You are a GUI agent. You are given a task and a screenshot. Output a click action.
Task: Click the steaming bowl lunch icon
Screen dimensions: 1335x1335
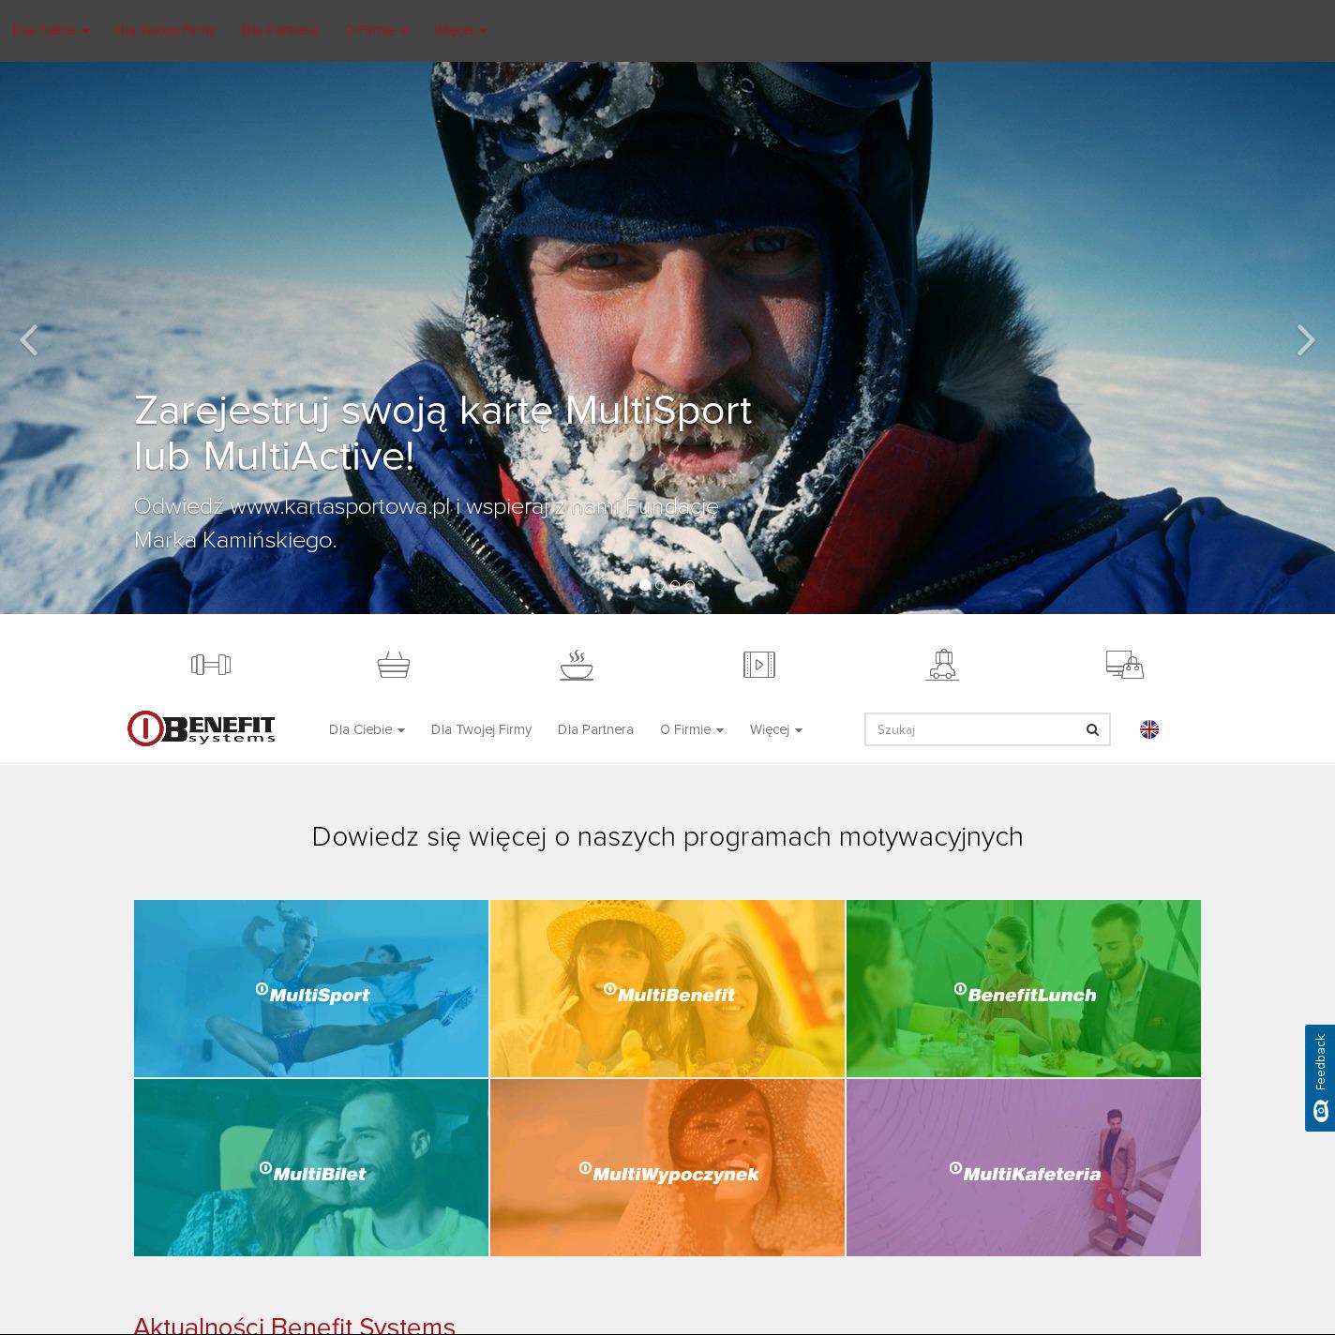[x=577, y=665]
